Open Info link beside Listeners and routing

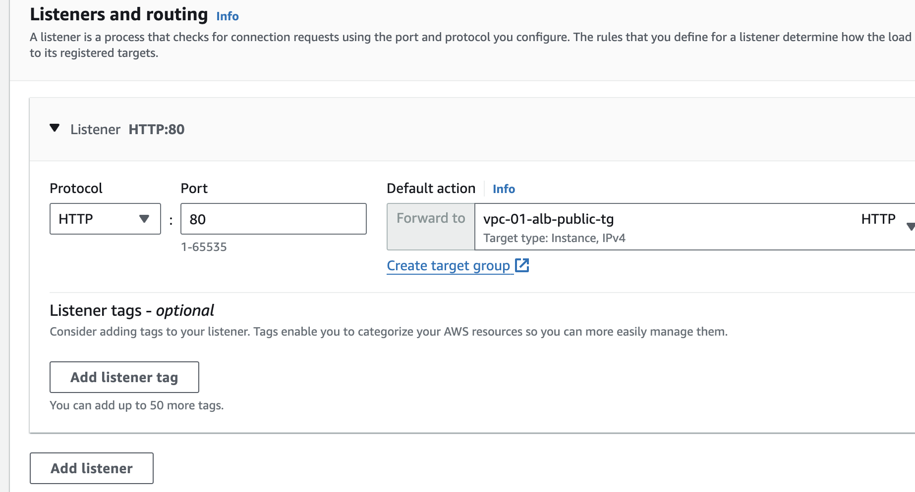coord(228,16)
